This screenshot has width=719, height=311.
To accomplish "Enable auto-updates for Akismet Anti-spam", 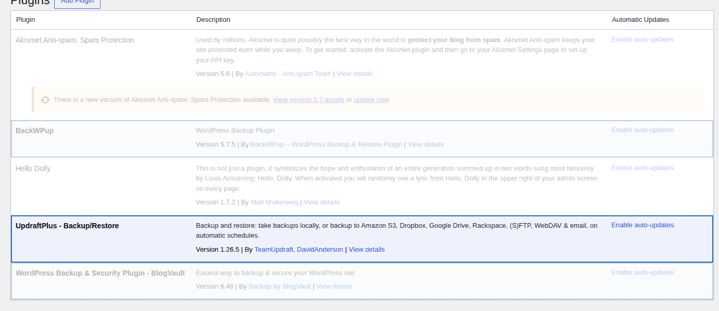I will (642, 40).
